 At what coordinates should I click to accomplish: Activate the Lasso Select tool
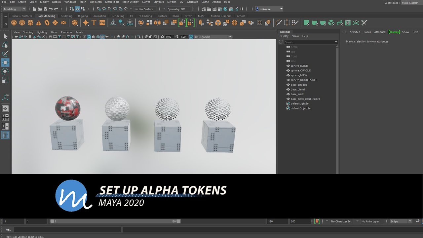5,45
